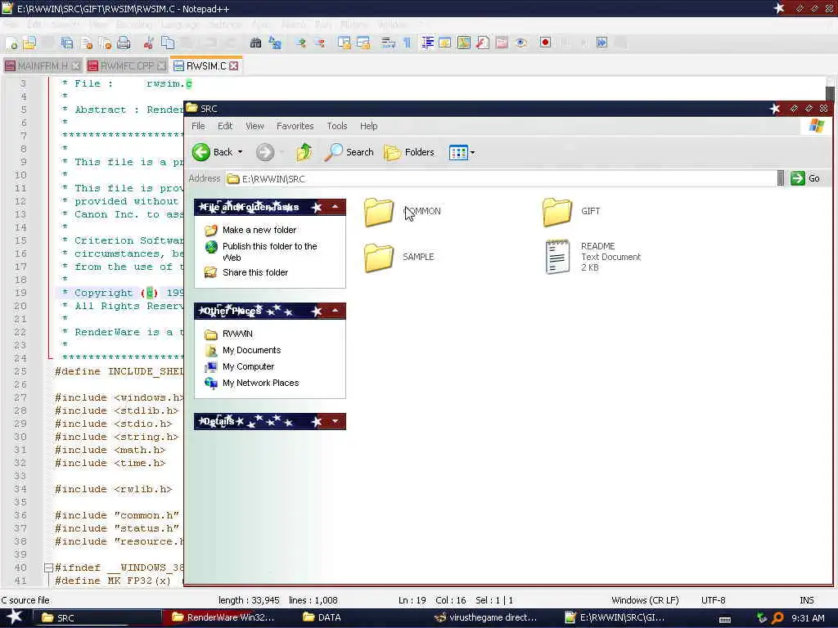Screen dimensions: 838x628
Task: Go back with the Explorer Back button
Action: click(213, 152)
